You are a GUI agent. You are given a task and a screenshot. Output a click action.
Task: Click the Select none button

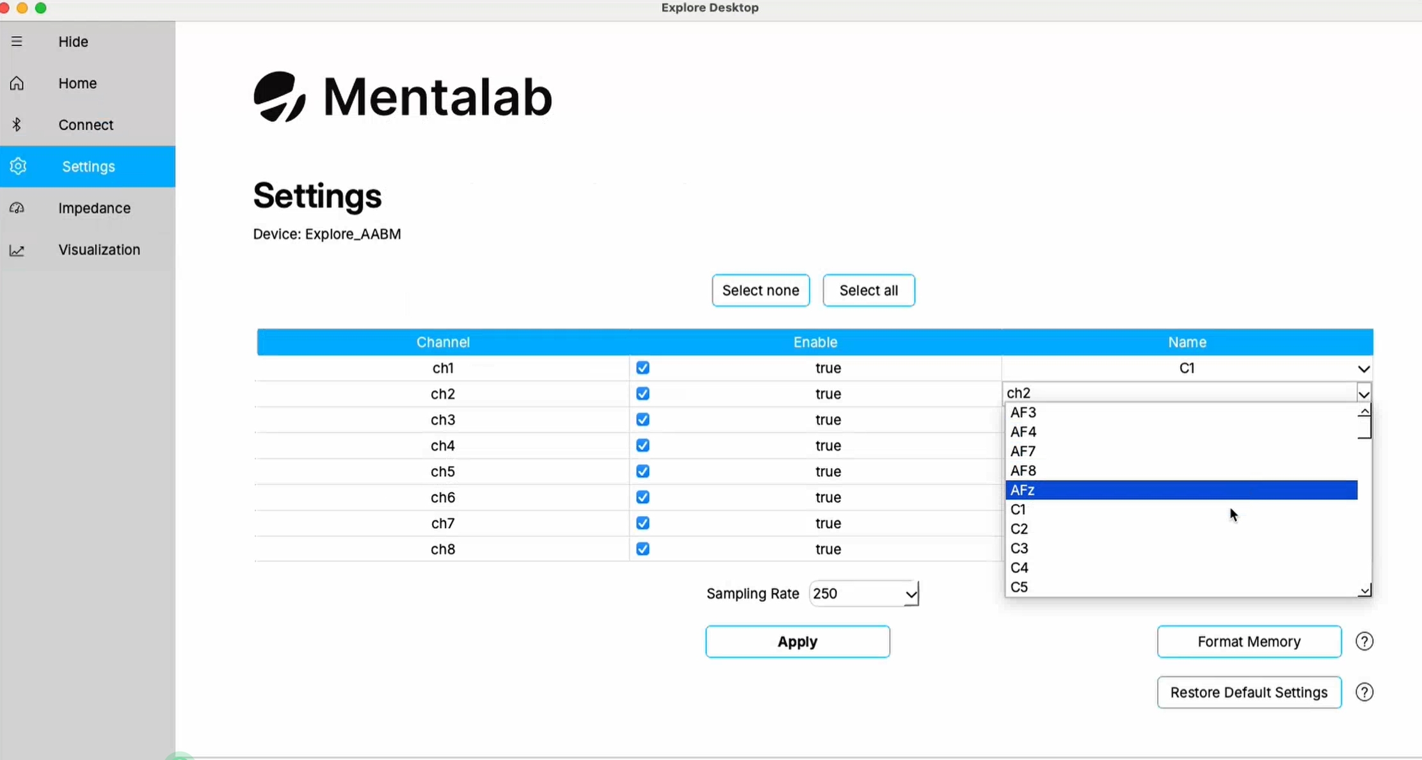click(x=761, y=291)
